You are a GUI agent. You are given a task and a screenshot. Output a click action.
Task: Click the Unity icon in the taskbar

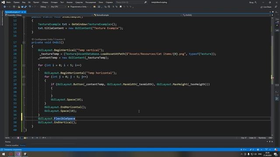coord(25,154)
